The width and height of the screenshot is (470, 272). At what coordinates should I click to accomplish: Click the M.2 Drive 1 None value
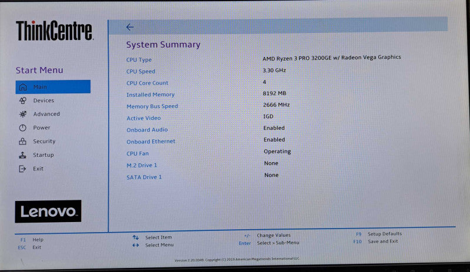[271, 163]
